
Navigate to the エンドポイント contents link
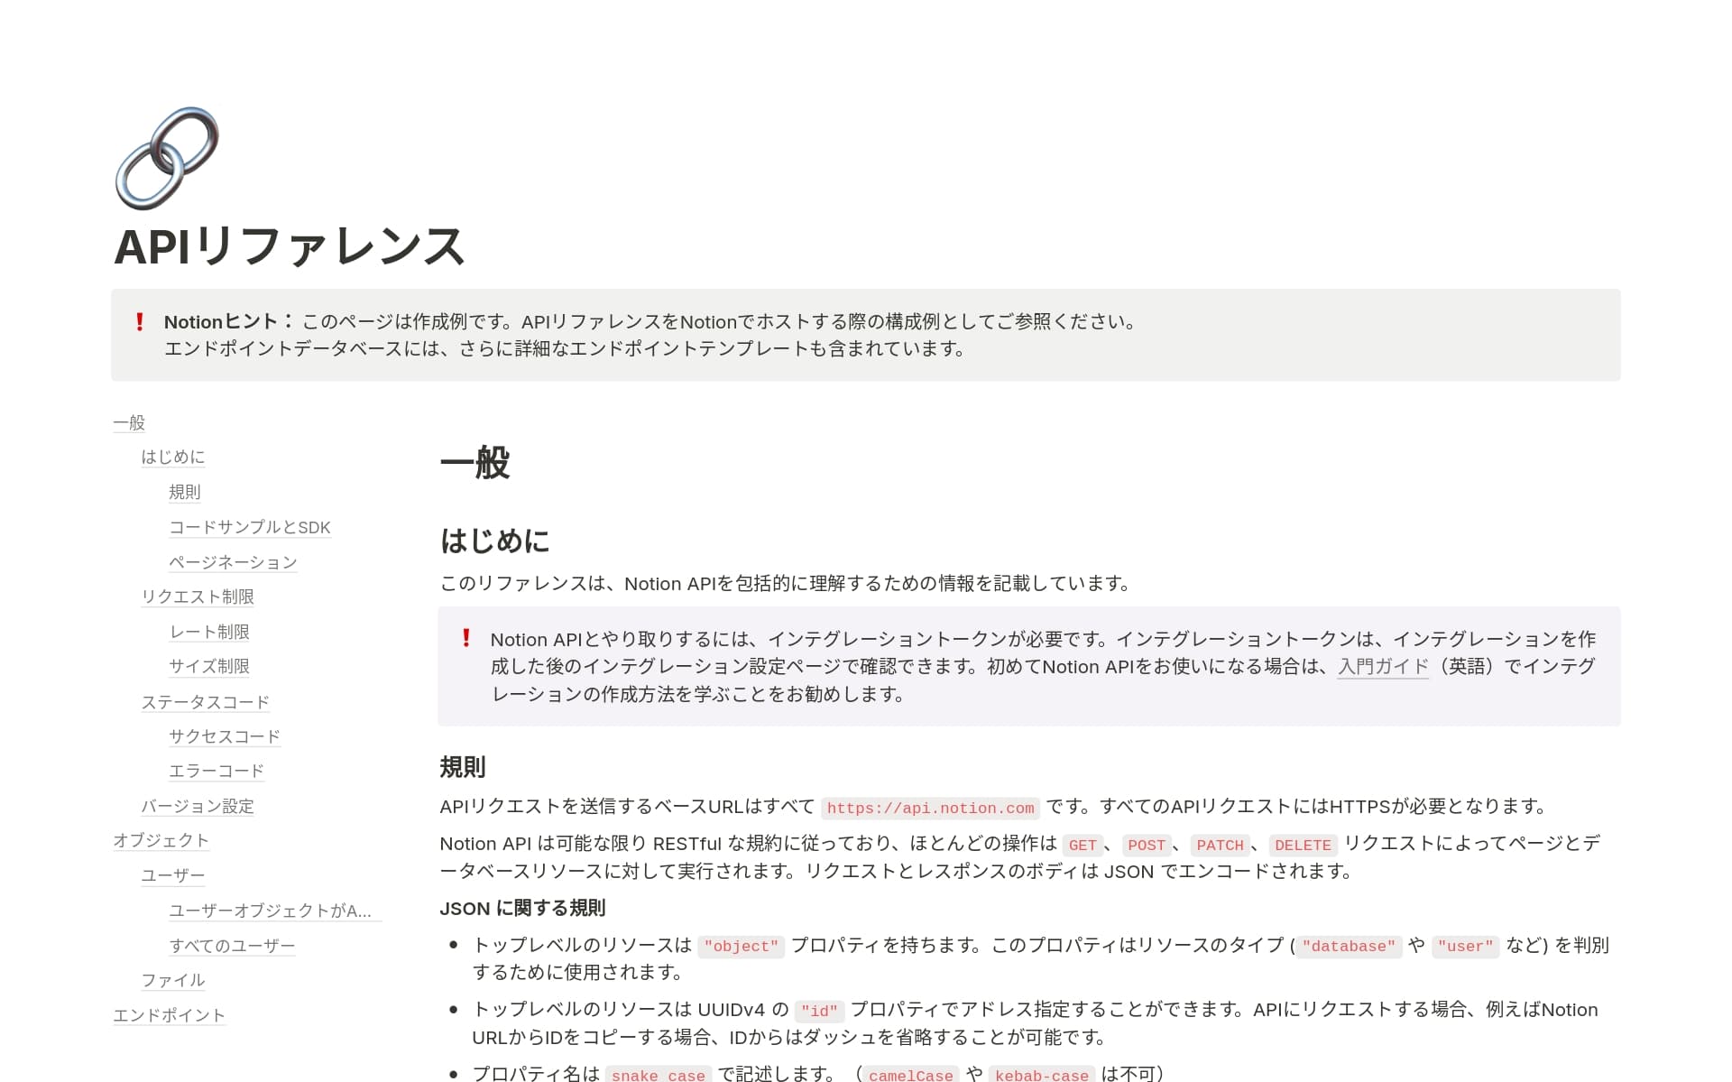point(169,1015)
